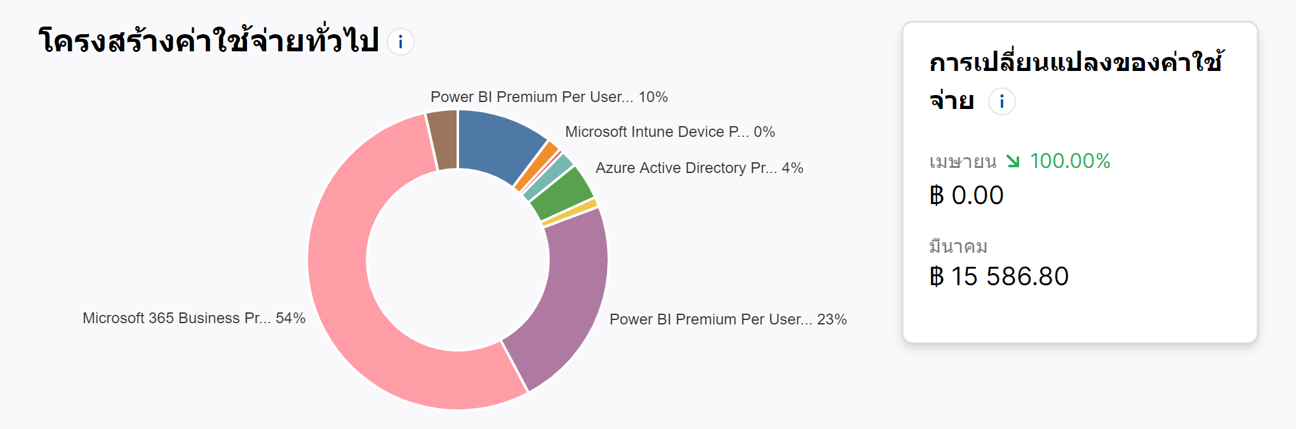
Task: Click the ฿ 15 586.80 amount for มีนาคม
Action: point(999,276)
